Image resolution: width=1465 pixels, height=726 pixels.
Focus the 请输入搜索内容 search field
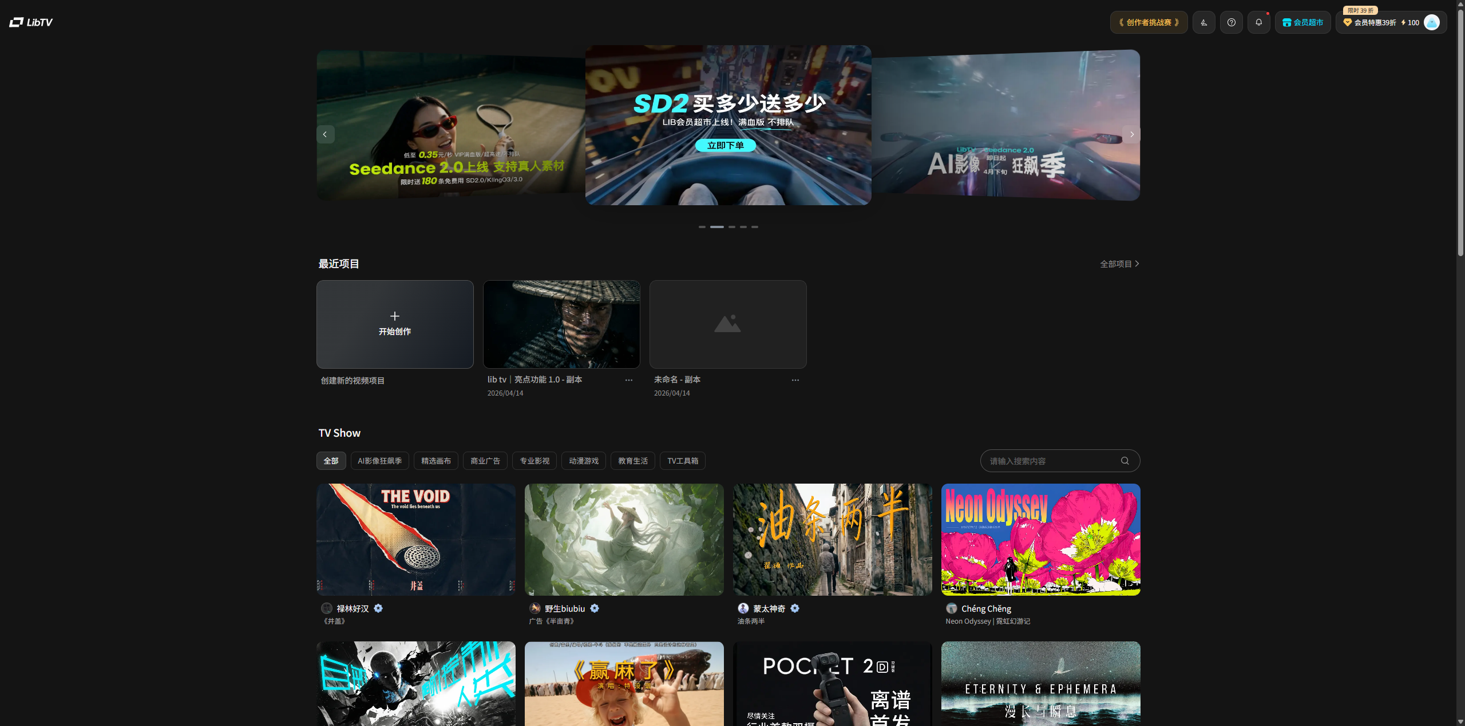coord(1060,461)
